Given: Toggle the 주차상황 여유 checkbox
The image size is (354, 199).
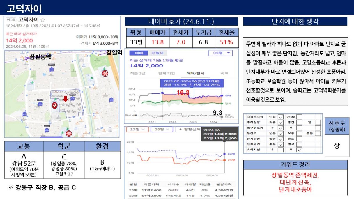Looking at the screenshot, I should click(281, 122).
